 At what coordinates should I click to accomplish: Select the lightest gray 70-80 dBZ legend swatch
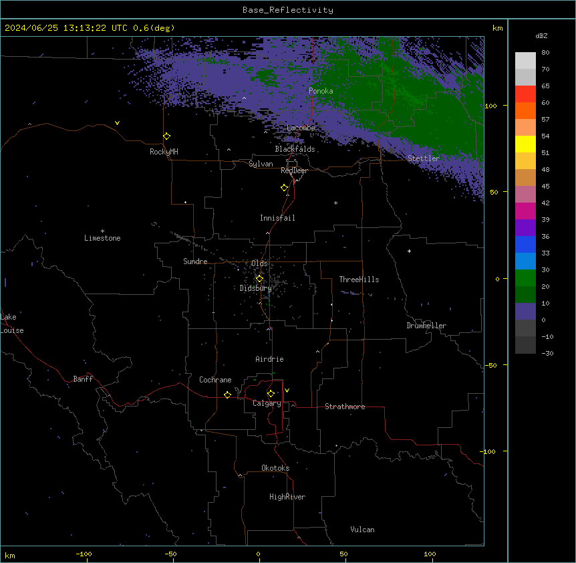525,60
